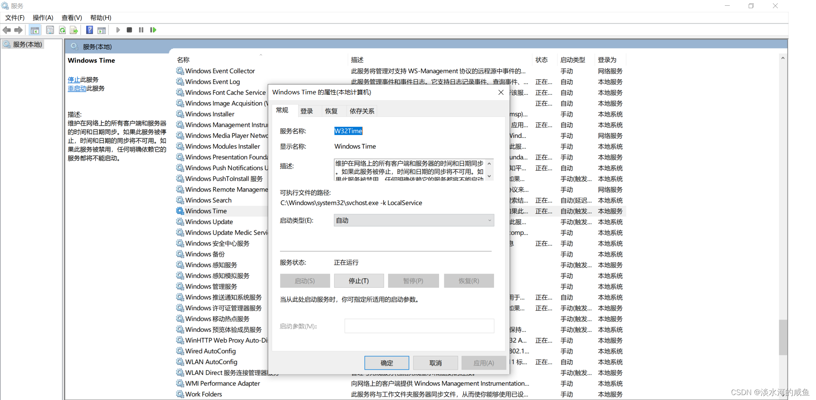Click the description box scroll-up arrow
Screen dimensions: 816x400
489,164
